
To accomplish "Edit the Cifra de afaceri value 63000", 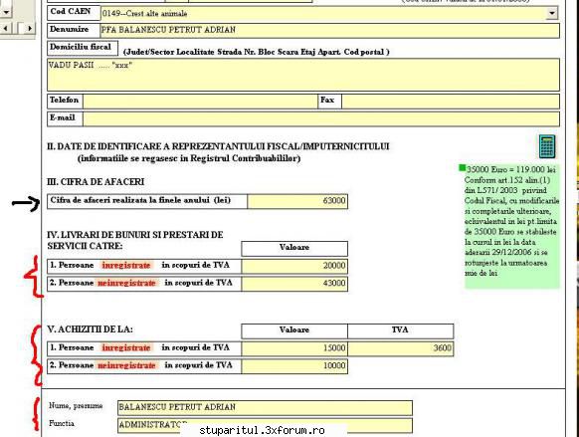I will point(297,201).
